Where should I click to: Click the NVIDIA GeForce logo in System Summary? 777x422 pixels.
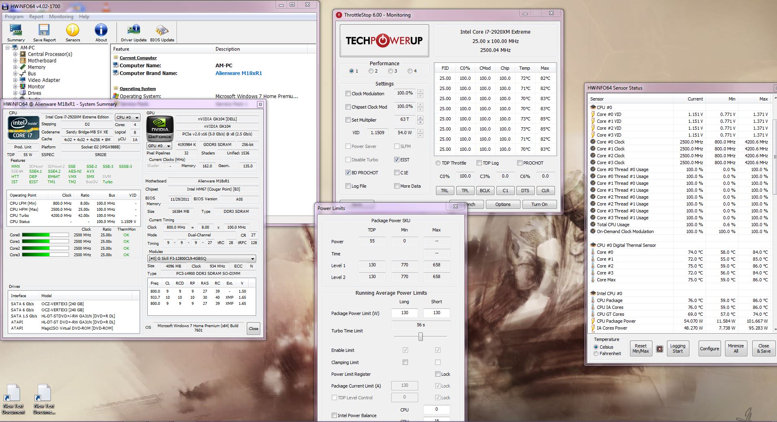click(160, 128)
